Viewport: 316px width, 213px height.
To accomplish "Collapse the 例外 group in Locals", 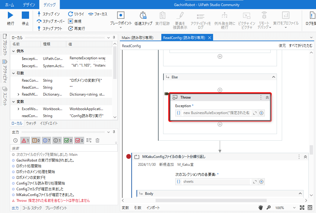I will tap(14, 51).
